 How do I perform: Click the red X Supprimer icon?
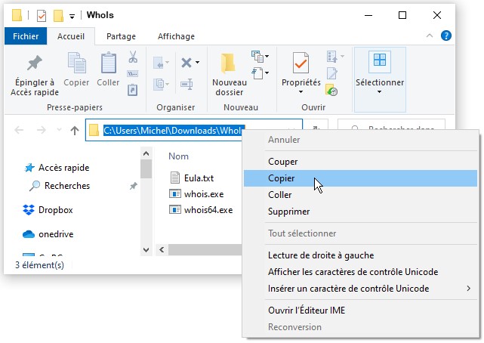pyautogui.click(x=186, y=62)
